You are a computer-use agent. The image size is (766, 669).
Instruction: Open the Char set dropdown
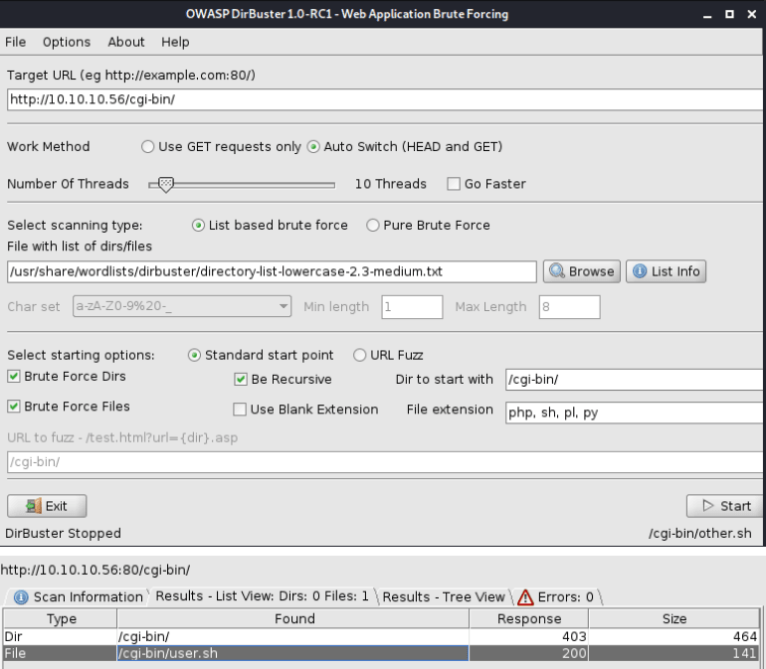point(182,306)
